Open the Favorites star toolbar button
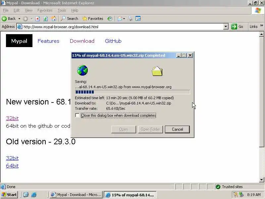Image resolution: width=265 pixels, height=199 pixels. click(93, 19)
